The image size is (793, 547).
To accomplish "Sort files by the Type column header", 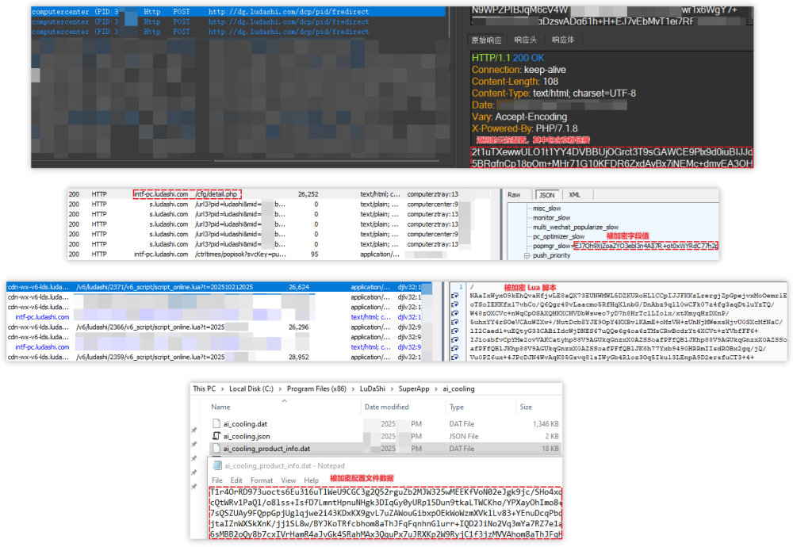I will (456, 407).
